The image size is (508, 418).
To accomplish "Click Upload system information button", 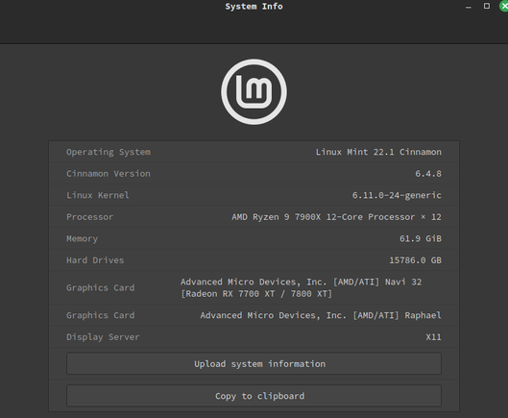I will point(254,364).
